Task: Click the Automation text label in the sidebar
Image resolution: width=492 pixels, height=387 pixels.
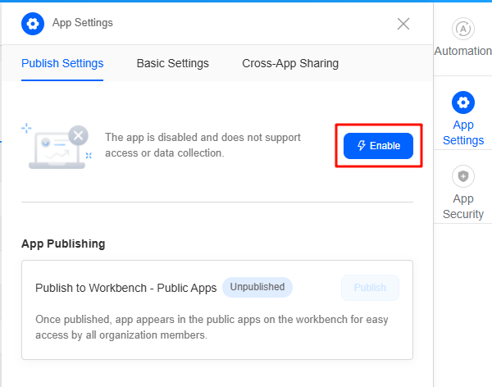Action: (x=463, y=51)
